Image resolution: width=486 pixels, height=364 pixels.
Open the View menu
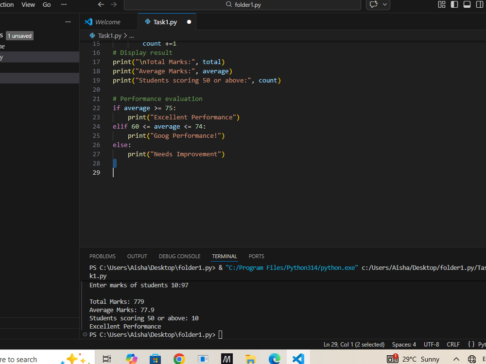tap(28, 5)
